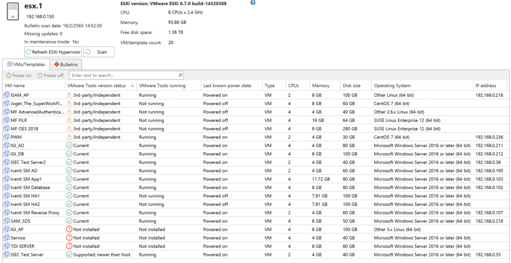The width and height of the screenshot is (511, 263).
Task: Select the VMs/Templates tab
Action: tap(26, 65)
